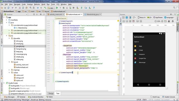
Task: Click the Zoom to Fit icon in preview
Action: [165, 21]
